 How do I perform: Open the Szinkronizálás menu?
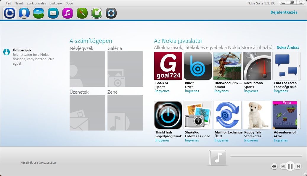tap(36, 3)
